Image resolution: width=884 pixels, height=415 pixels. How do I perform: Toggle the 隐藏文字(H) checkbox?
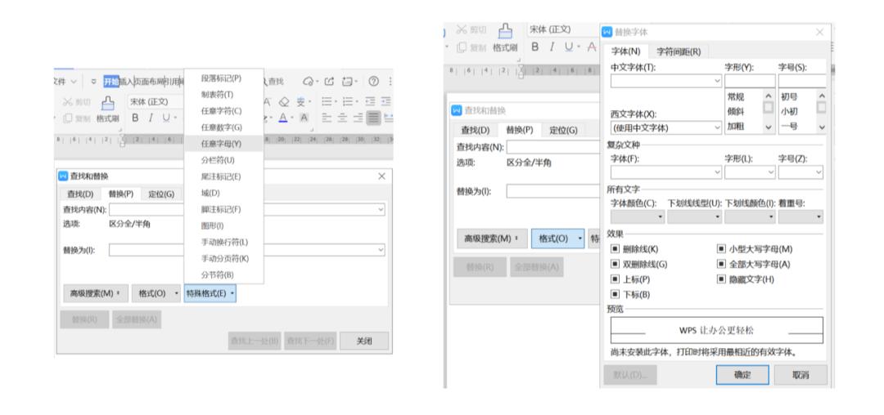(x=721, y=279)
